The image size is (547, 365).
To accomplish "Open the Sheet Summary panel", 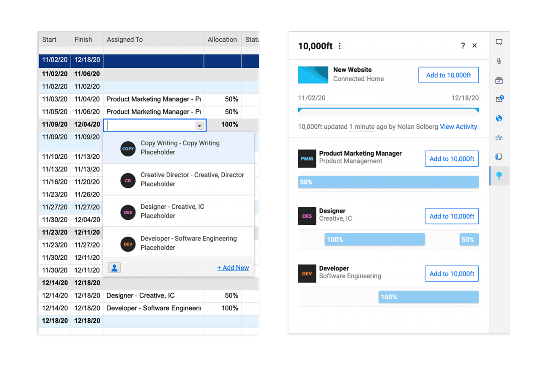I will 499,157.
